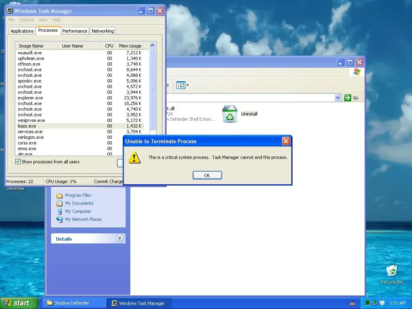412x309 pixels.
Task: Expand the Details panel chevron
Action: (x=119, y=238)
